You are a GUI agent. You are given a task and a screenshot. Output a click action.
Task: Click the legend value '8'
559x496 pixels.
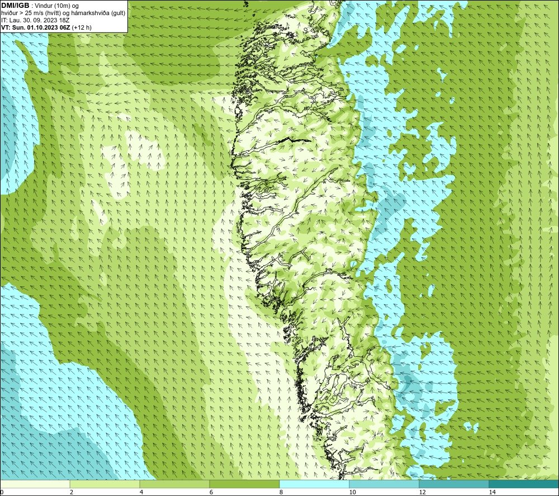pos(281,492)
